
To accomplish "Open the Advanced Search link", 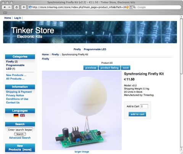I will click(x=20, y=138).
